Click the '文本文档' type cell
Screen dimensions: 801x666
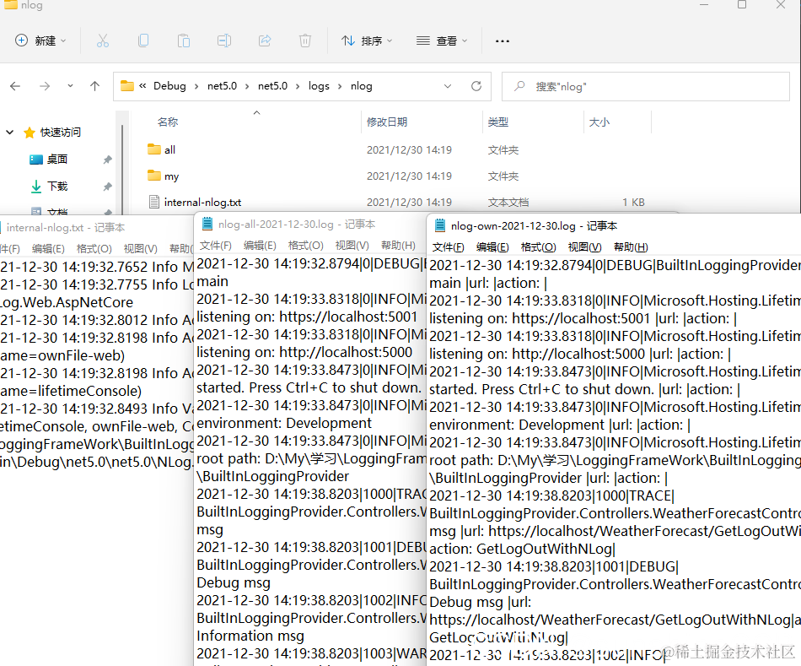click(508, 202)
